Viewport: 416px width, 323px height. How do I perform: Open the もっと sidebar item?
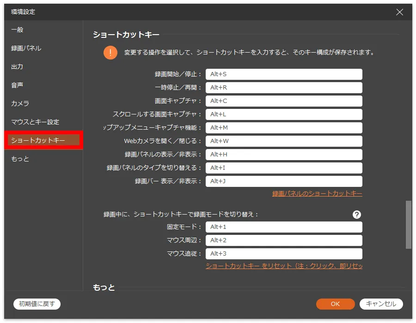[20, 159]
